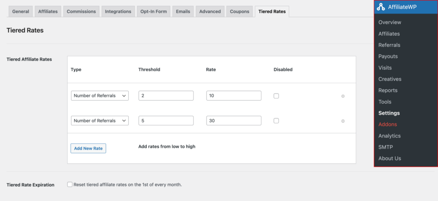Remove the tier with threshold 5

click(x=343, y=121)
